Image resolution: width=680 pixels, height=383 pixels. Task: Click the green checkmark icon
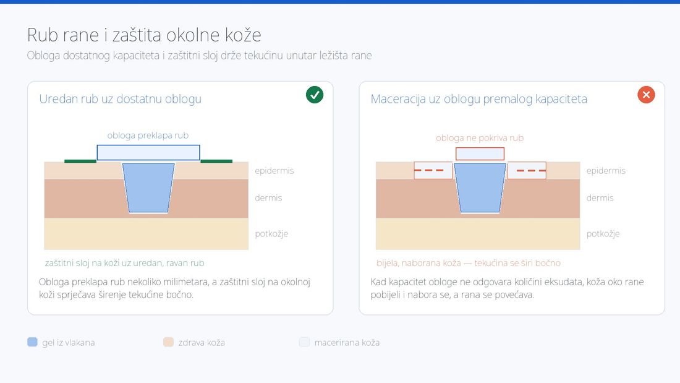(x=315, y=95)
